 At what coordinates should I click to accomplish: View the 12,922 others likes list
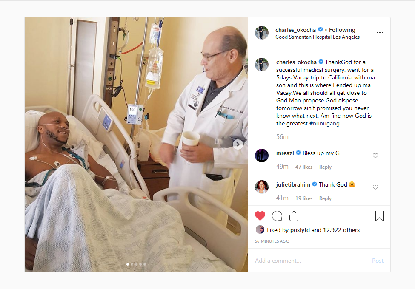point(341,230)
